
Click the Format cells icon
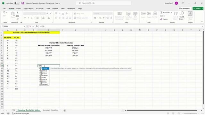155,13
